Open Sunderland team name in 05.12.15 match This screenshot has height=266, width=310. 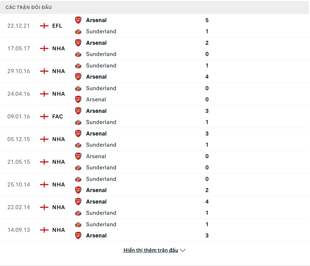(x=101, y=145)
